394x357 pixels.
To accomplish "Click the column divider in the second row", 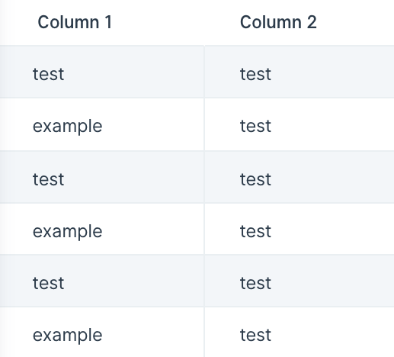I will pos(204,124).
